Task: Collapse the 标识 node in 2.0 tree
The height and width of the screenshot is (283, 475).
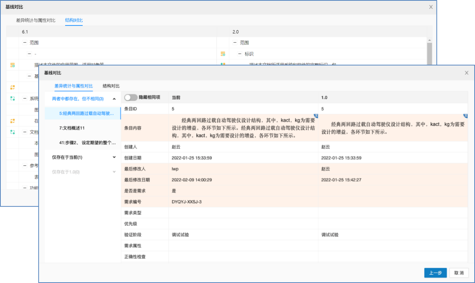Action: 240,54
